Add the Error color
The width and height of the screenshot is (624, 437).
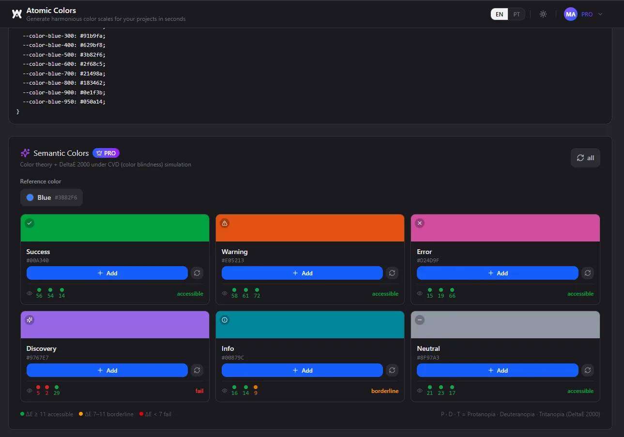click(498, 273)
